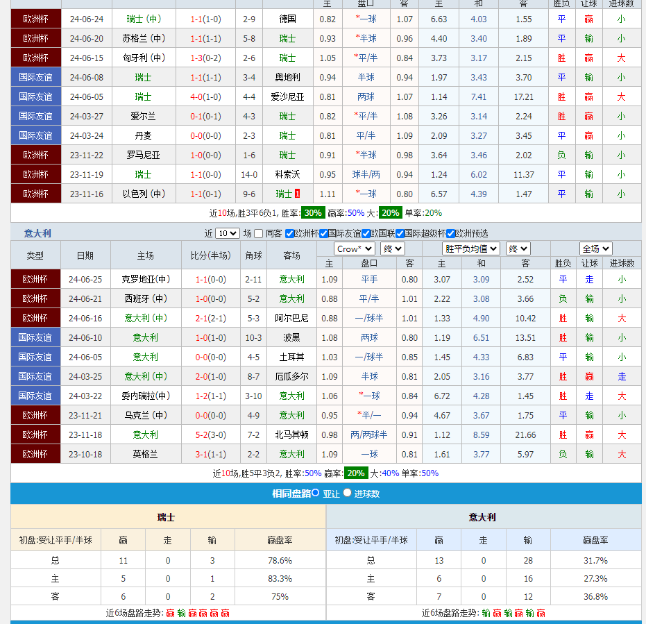Click the green 30% win rate badge
Screen dimensions: 646x624
click(313, 213)
